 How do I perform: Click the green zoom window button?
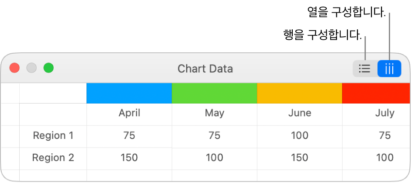[48, 68]
